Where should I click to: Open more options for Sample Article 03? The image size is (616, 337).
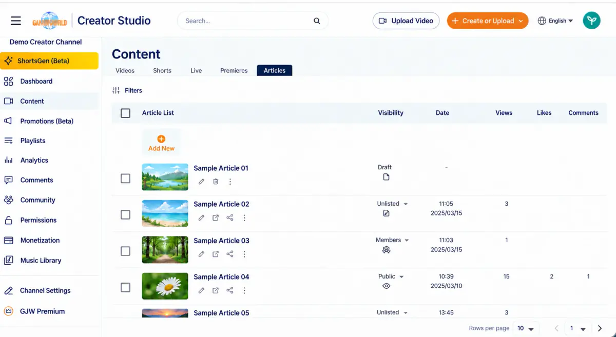tap(244, 254)
